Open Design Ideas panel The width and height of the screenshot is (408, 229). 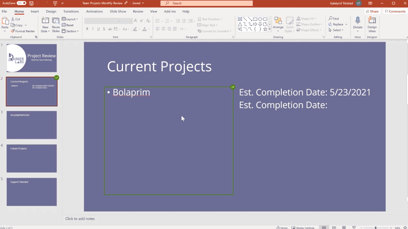tap(372, 25)
